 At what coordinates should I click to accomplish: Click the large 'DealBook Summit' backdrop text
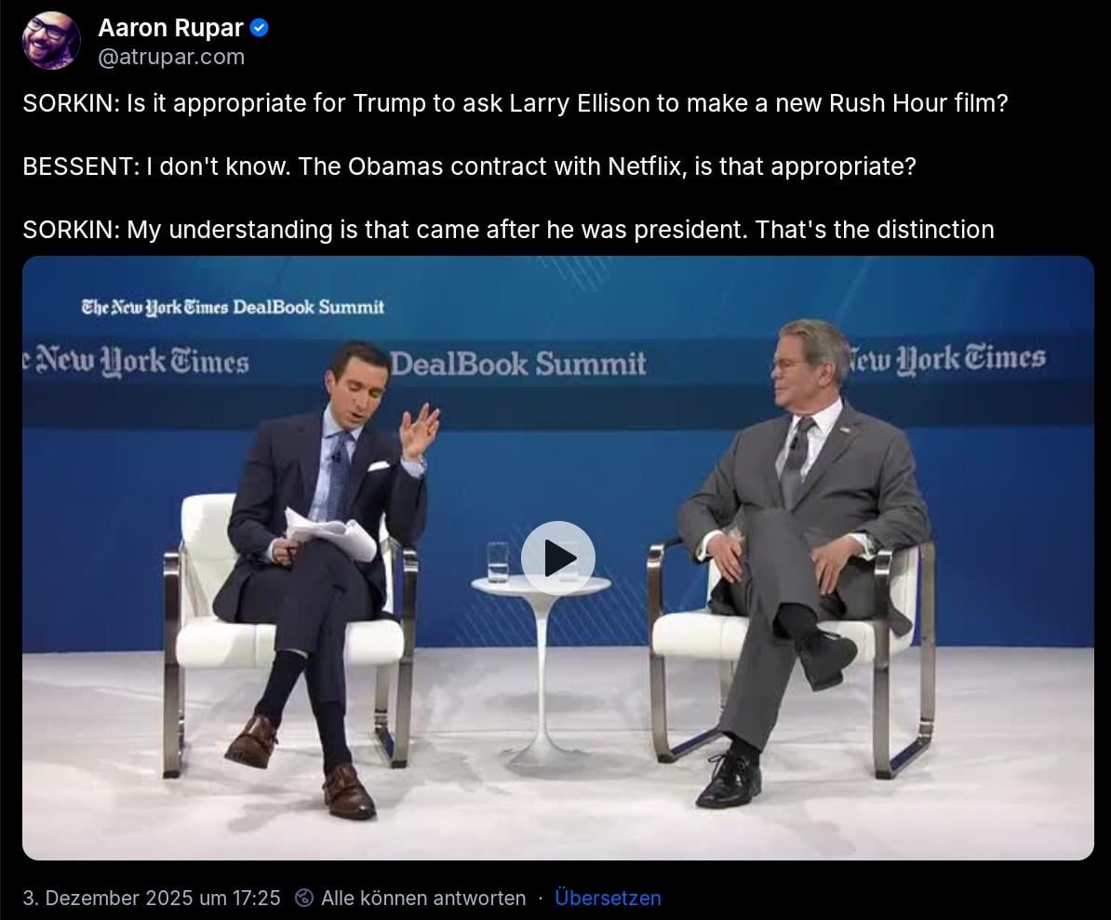pos(518,364)
